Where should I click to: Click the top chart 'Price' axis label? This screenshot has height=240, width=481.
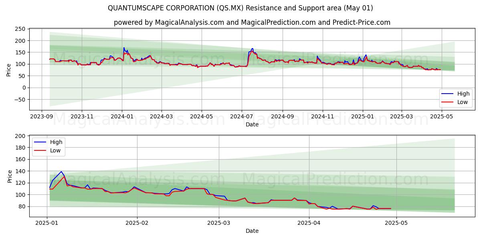pyautogui.click(x=9, y=69)
